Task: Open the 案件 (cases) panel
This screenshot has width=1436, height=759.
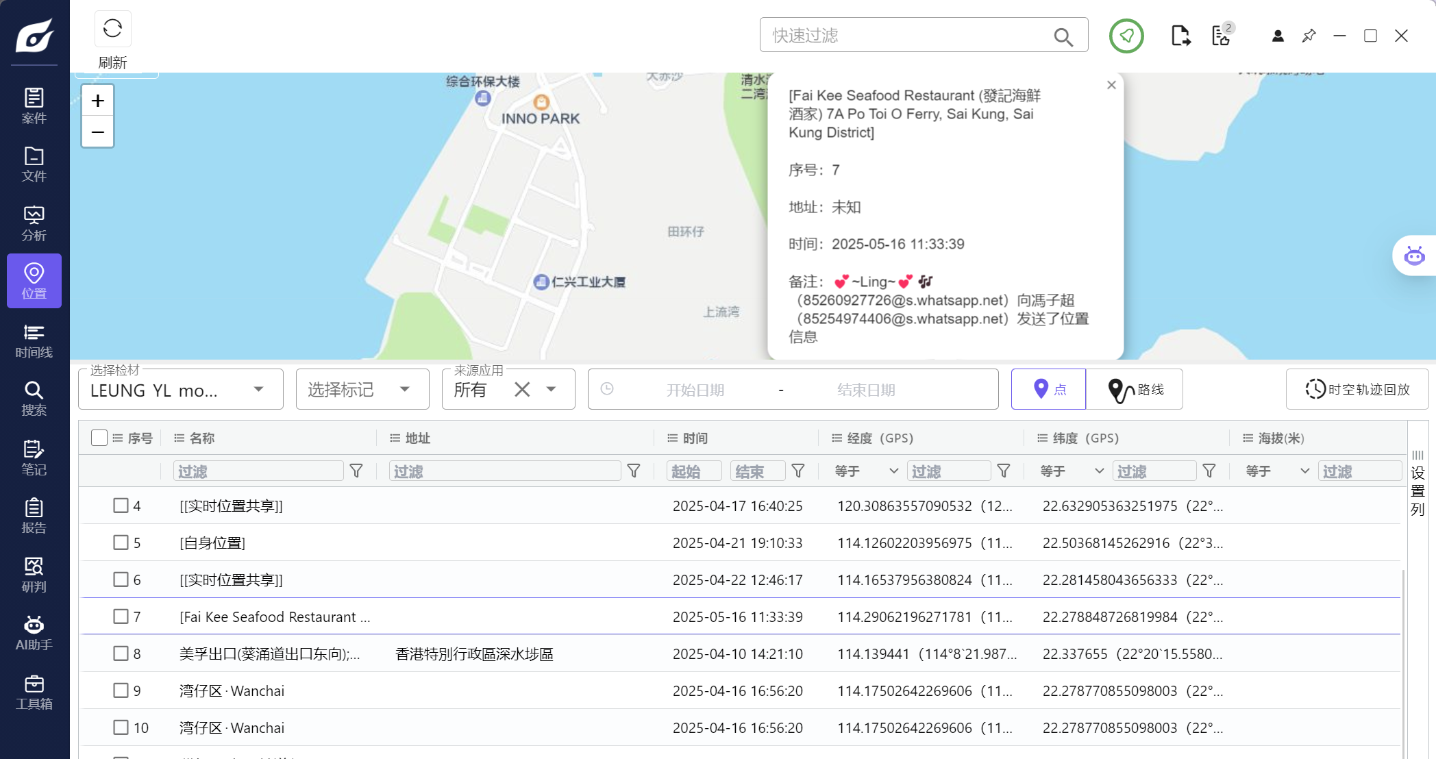Action: [34, 106]
